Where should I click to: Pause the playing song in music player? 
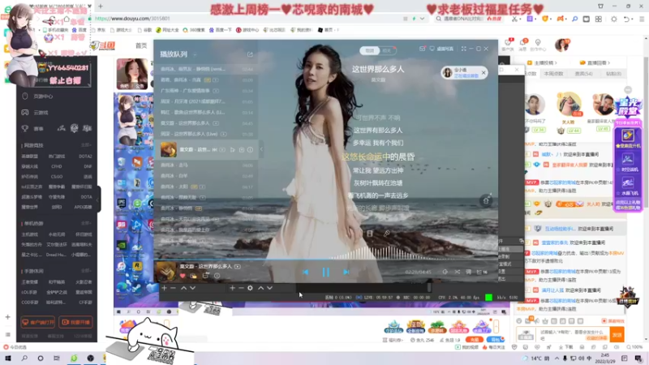(x=326, y=272)
